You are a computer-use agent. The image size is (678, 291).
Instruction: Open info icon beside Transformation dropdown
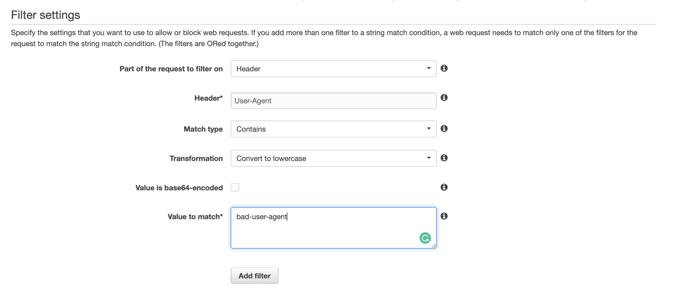coord(444,158)
